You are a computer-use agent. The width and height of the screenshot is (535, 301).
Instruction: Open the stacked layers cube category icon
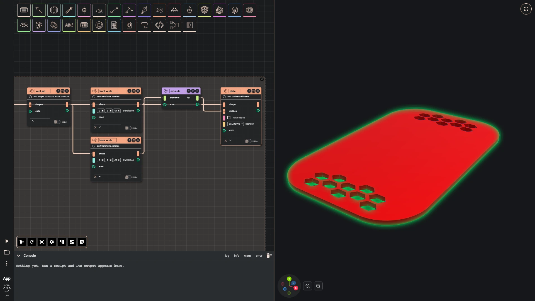(235, 10)
